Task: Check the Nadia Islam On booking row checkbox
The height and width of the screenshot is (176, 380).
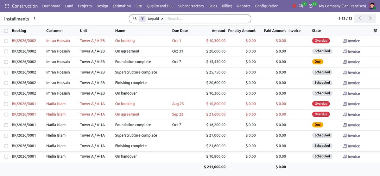Action: click(x=6, y=104)
